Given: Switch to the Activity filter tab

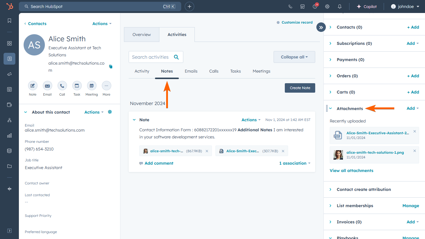Looking at the screenshot, I should (142, 71).
